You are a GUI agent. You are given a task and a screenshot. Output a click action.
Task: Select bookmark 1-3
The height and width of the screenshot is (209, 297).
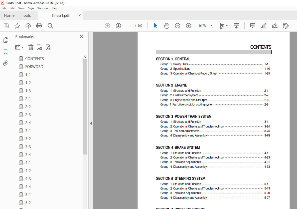(28, 90)
